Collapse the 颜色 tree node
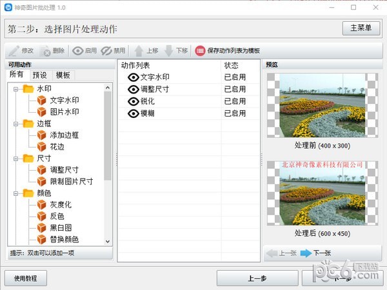Screen dimensions: 387x290 15,193
